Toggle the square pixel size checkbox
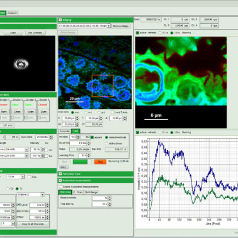The image size is (238, 238). (x=92, y=137)
